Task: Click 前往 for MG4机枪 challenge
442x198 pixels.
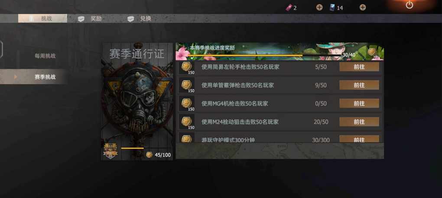Action: coord(359,104)
